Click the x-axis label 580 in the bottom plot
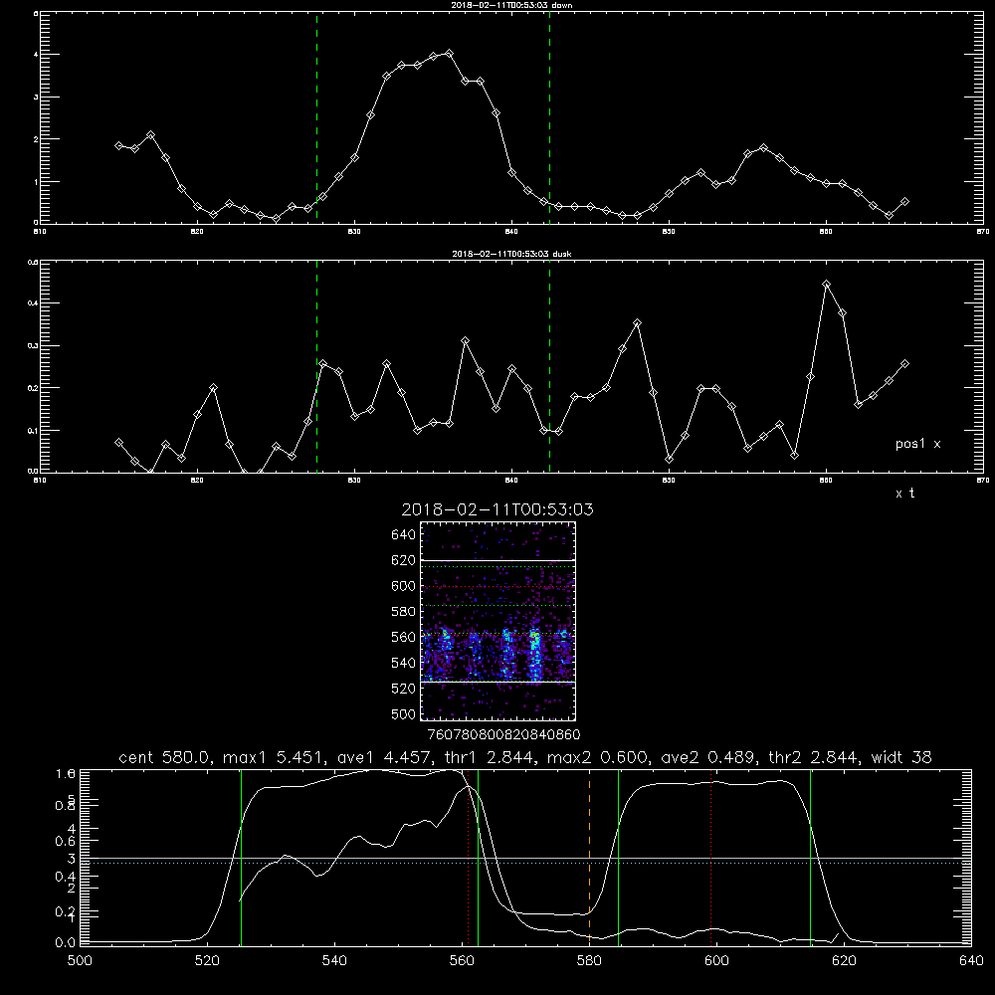995x995 pixels. point(589,961)
